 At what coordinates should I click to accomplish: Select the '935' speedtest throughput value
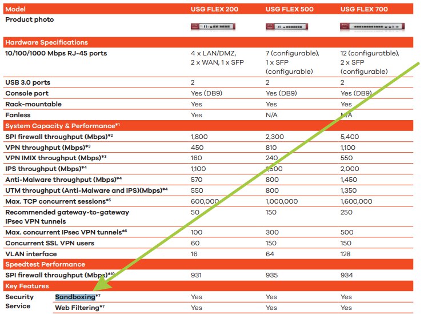[271, 275]
